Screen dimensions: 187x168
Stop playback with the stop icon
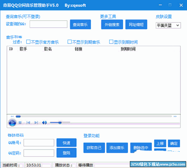point(20,122)
